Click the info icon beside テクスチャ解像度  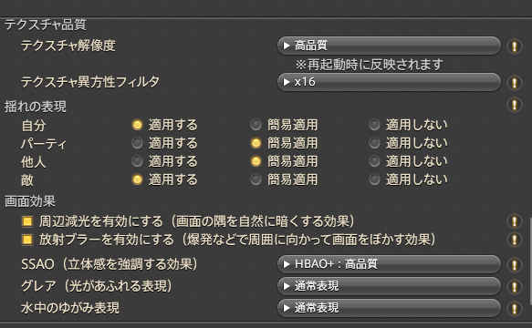coord(515,46)
